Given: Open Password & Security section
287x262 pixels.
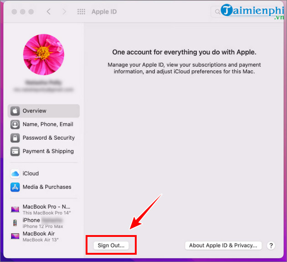Looking at the screenshot, I should coord(44,138).
